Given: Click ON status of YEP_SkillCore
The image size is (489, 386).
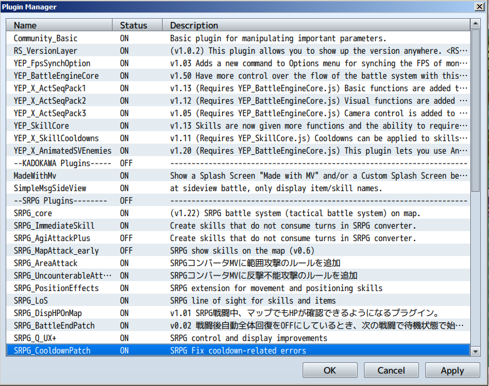Looking at the screenshot, I should coord(124,126).
